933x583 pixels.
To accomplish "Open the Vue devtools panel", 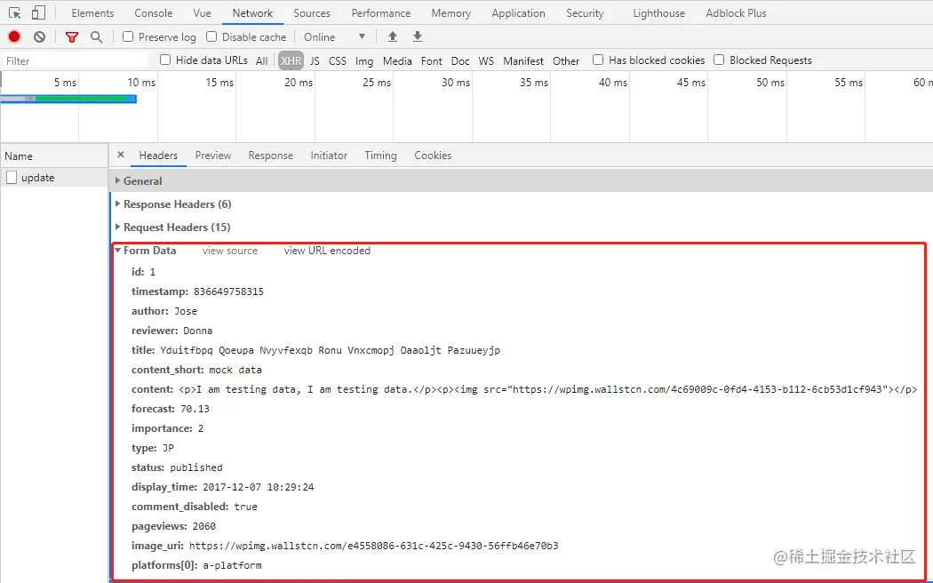I will tap(202, 13).
